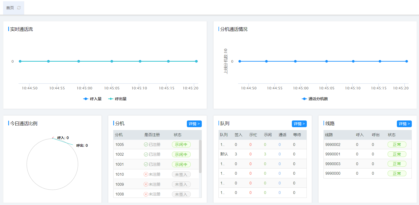Open 线路 panel 详情 button
The width and height of the screenshot is (419, 205).
pos(404,124)
